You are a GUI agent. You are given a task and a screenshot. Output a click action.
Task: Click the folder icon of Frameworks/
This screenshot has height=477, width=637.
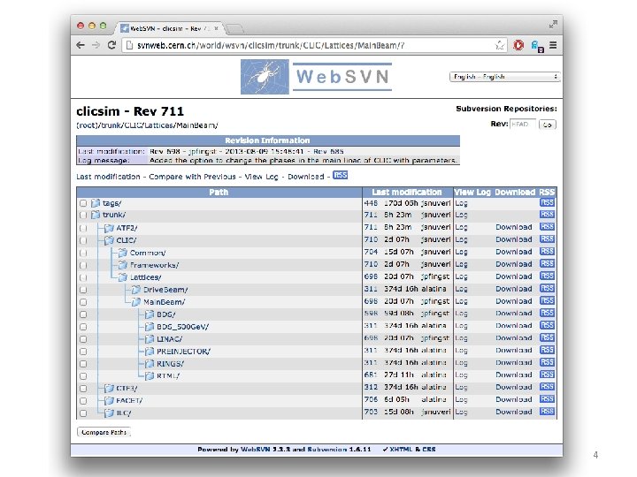[123, 265]
